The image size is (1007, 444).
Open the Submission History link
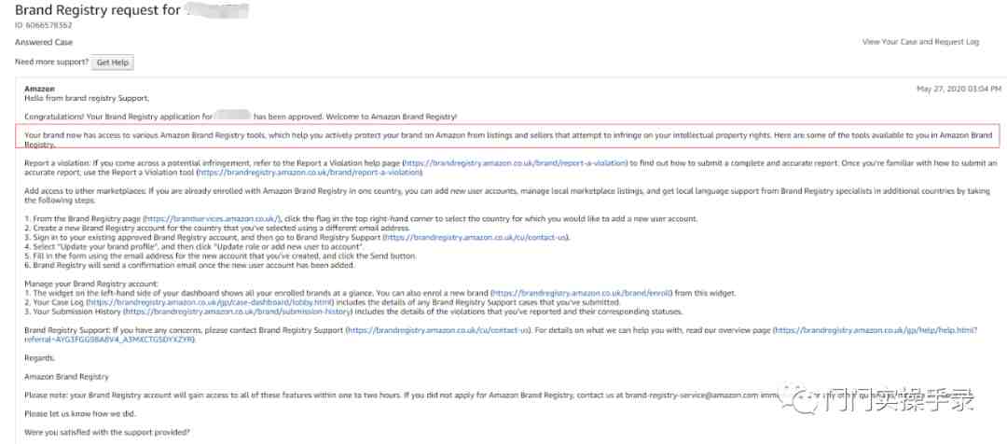pyautogui.click(x=238, y=312)
